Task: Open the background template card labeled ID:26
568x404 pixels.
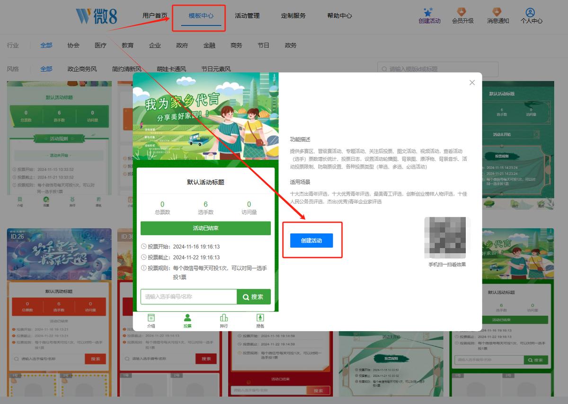Action: [59, 313]
